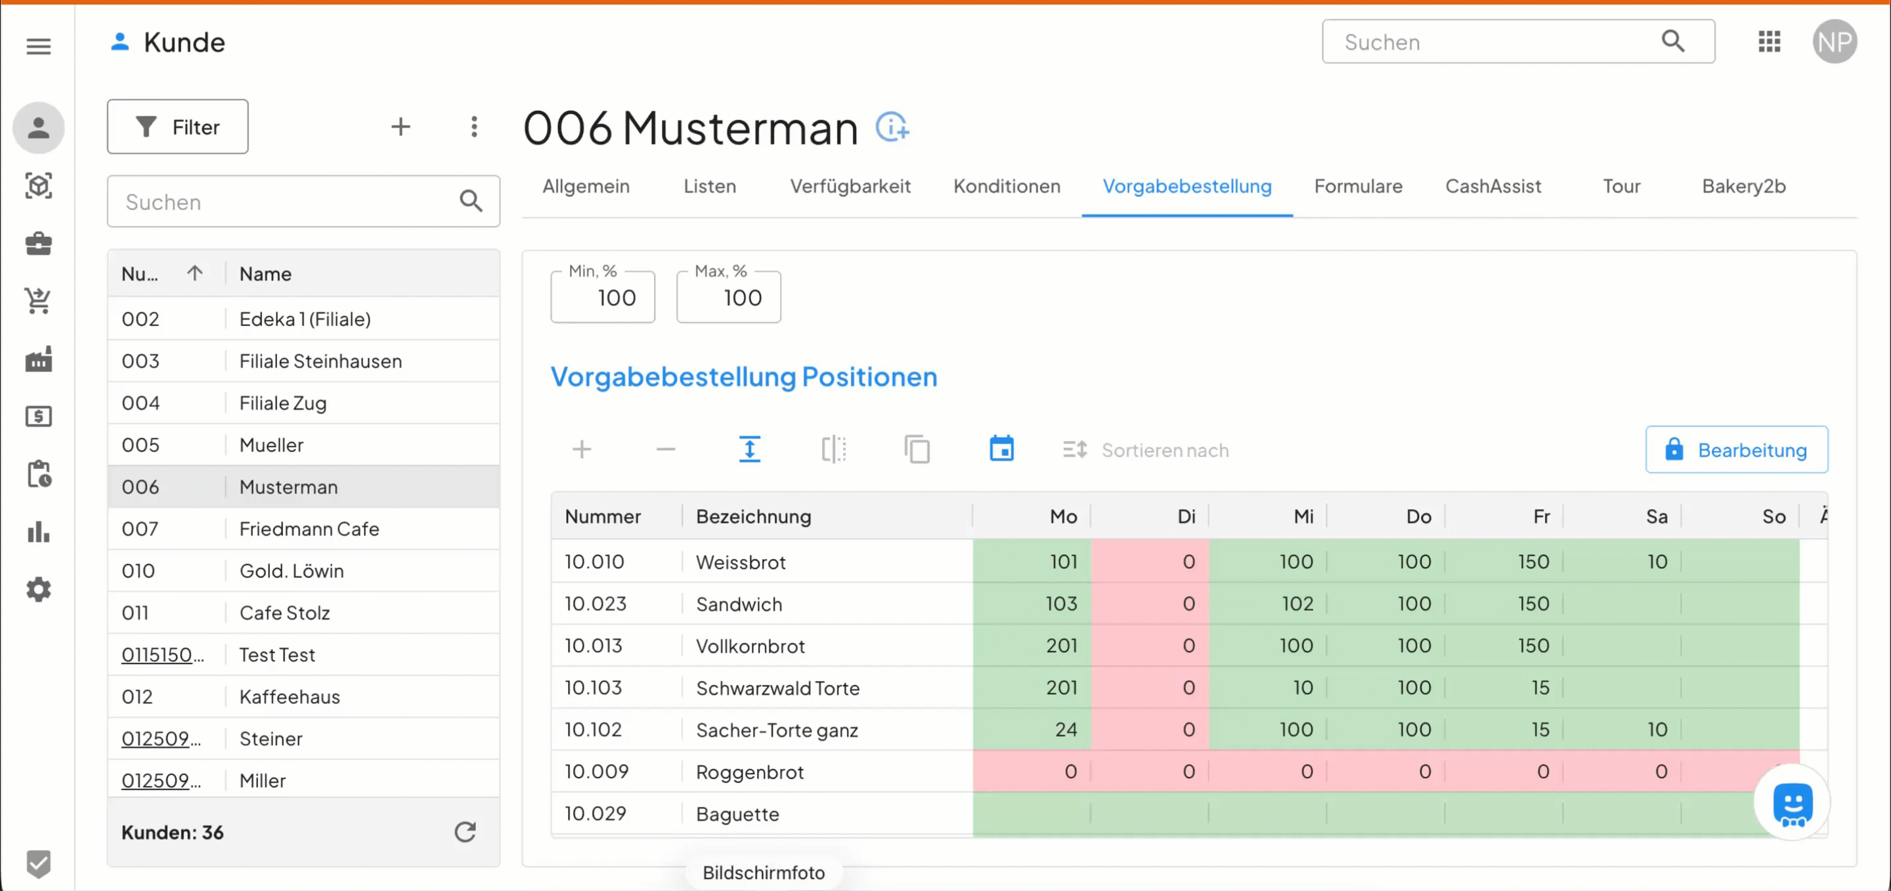The width and height of the screenshot is (1891, 891).
Task: Select customer 012 Kaffeehaus
Action: click(303, 696)
